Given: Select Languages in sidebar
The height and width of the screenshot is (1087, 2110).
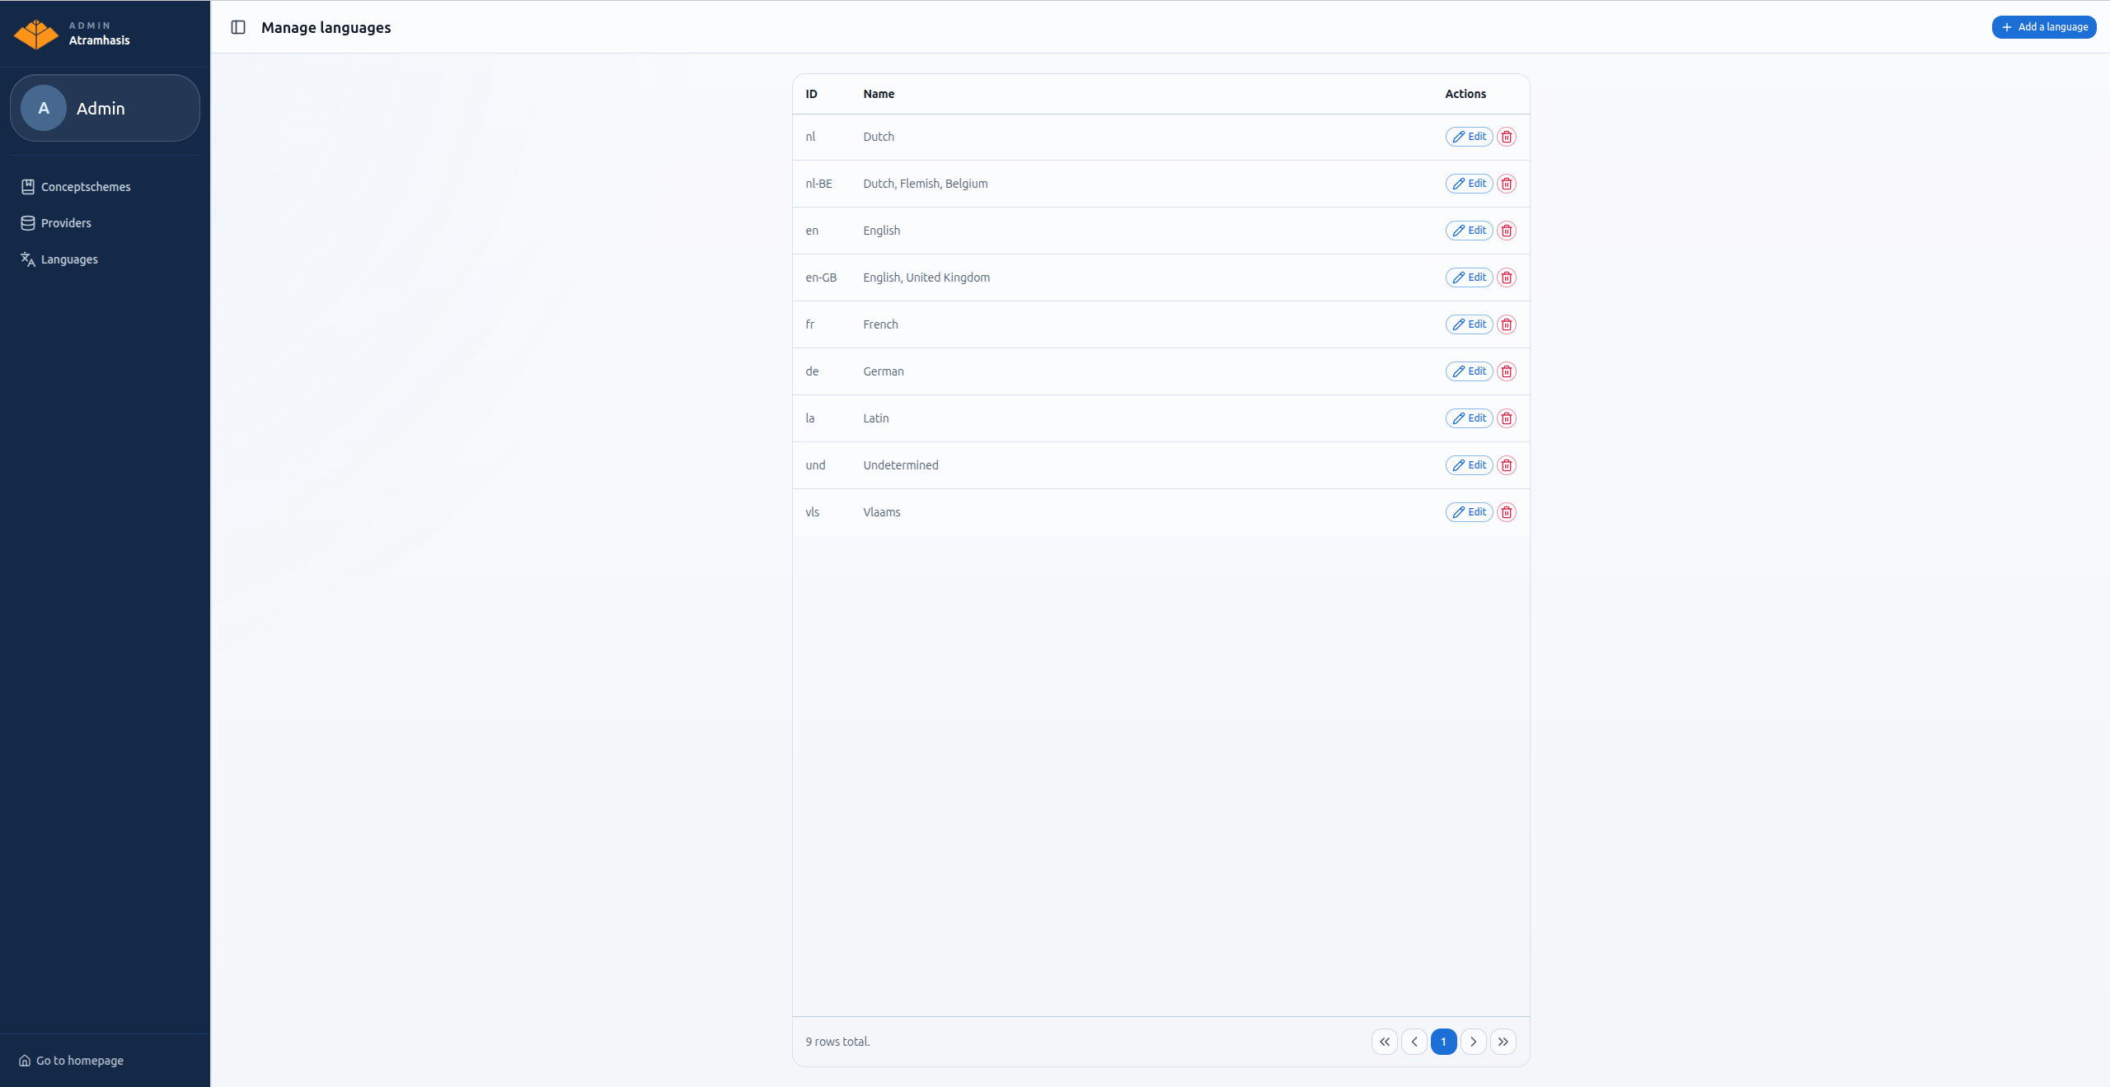Looking at the screenshot, I should coord(59,259).
